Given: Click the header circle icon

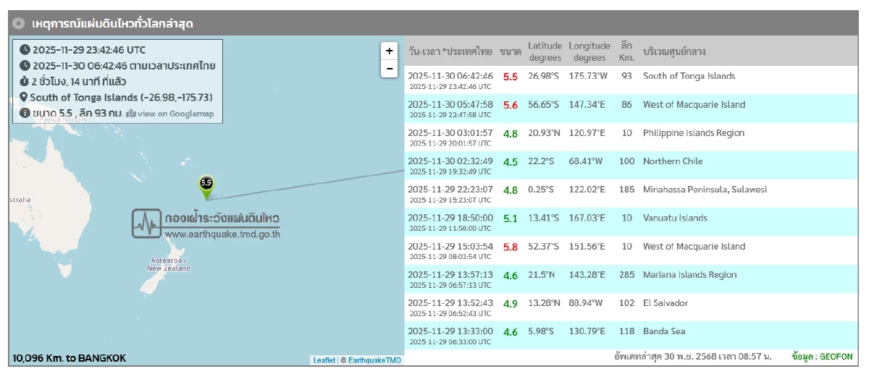Looking at the screenshot, I should click(x=19, y=24).
